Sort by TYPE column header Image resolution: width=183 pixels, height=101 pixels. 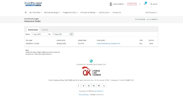click(x=141, y=40)
